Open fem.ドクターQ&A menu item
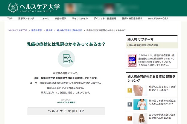This screenshot has height=124, width=187. coord(158,19)
